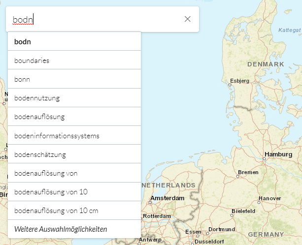The height and width of the screenshot is (245, 302).
Task: Click the Kattegat sea label on the map
Action: [289, 30]
